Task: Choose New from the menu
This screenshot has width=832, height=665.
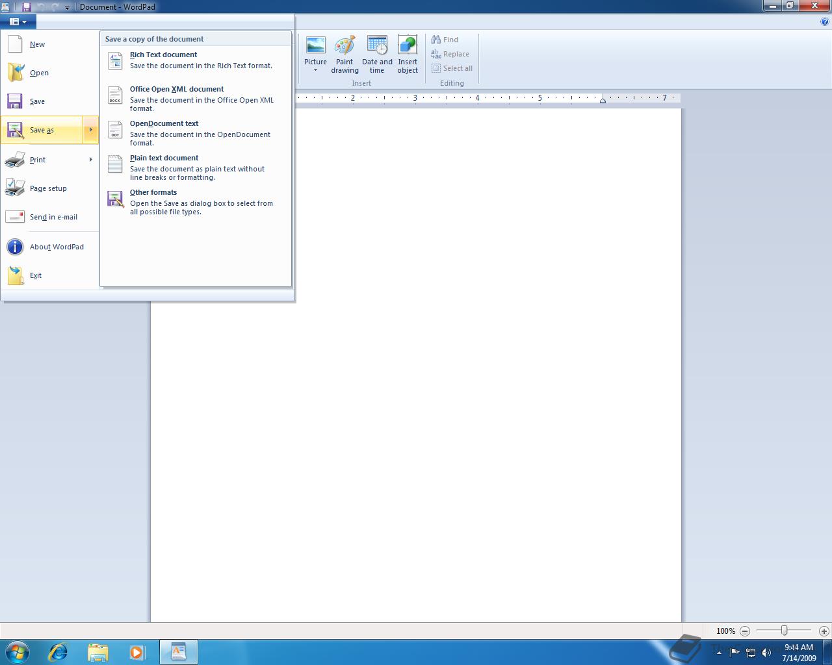Action: click(x=49, y=44)
